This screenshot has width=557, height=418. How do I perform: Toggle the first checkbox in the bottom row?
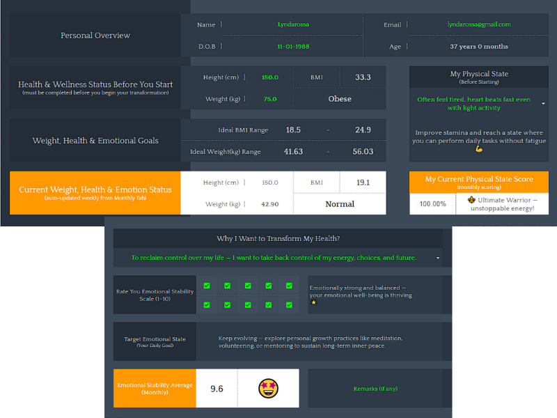[x=207, y=305]
